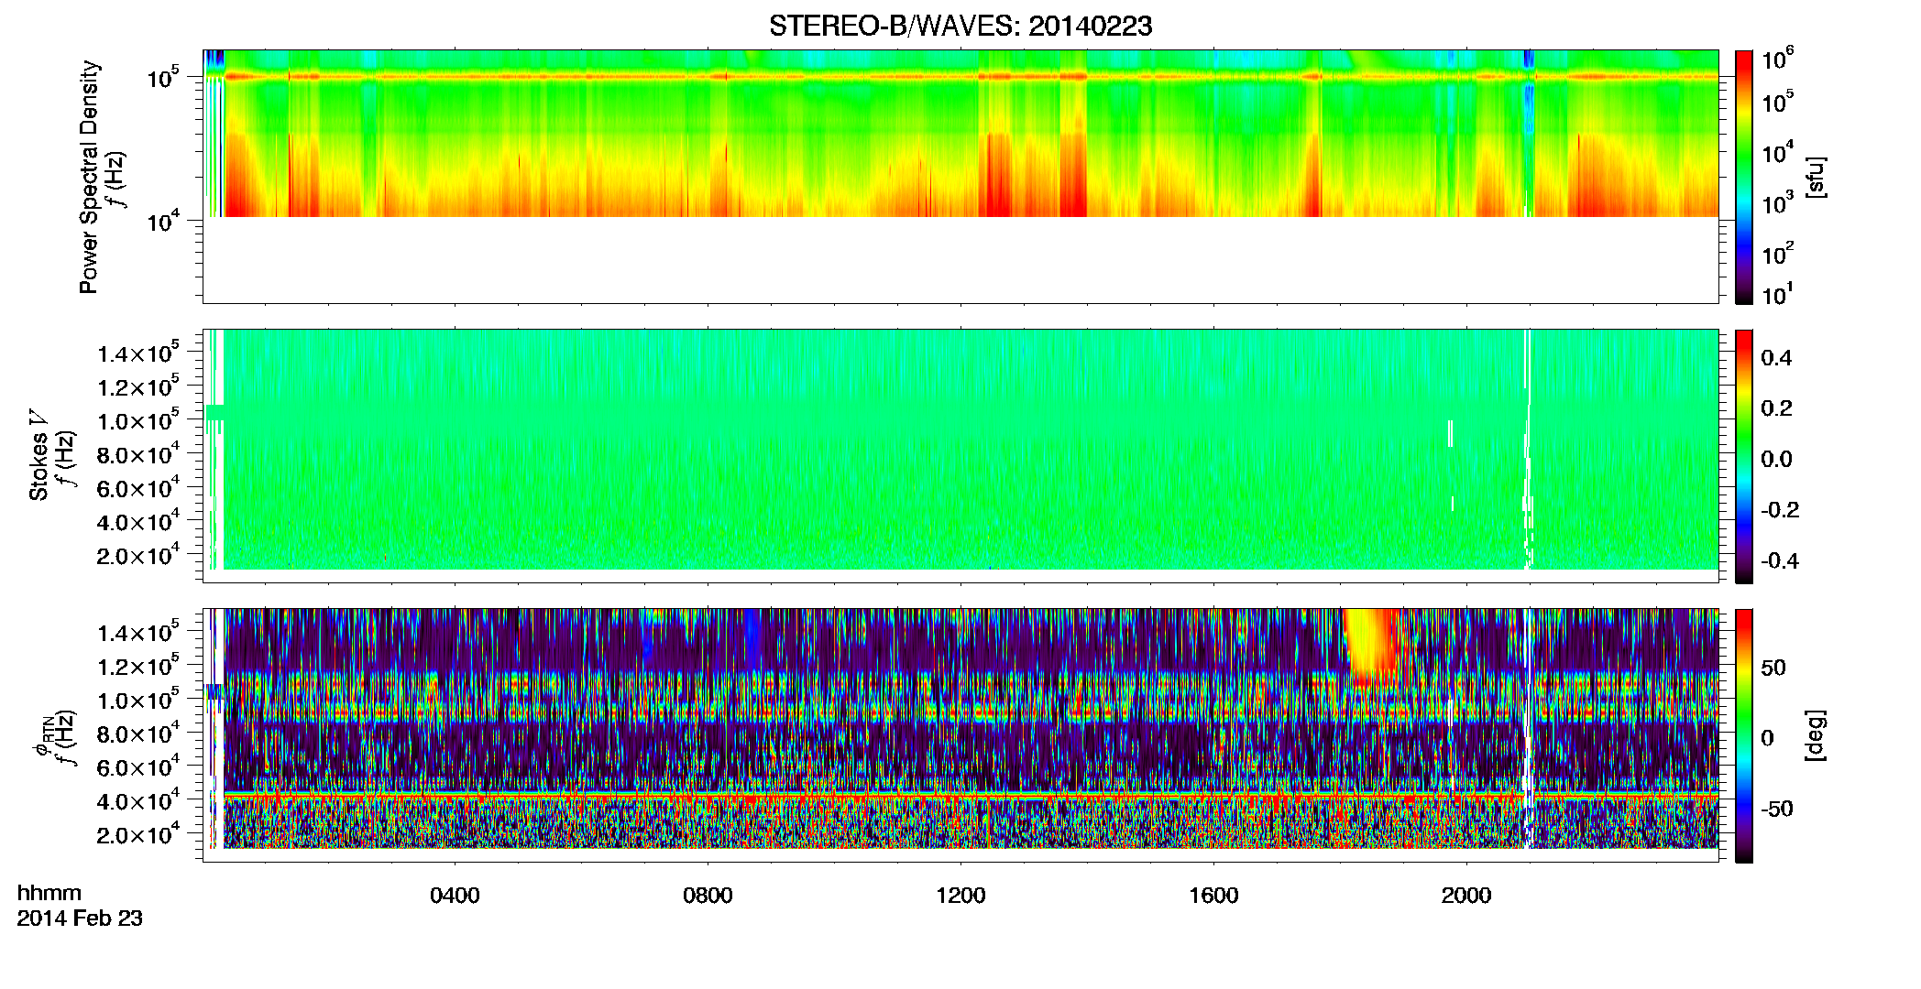Select the 0800 time axis label
The image size is (1921, 989).
(x=708, y=896)
